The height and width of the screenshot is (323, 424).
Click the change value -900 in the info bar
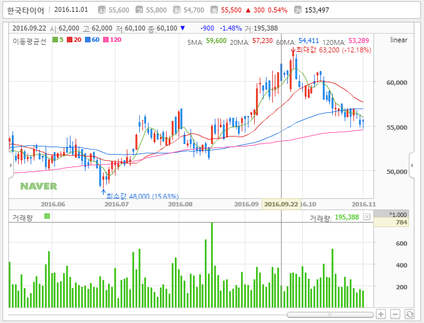pyautogui.click(x=207, y=28)
